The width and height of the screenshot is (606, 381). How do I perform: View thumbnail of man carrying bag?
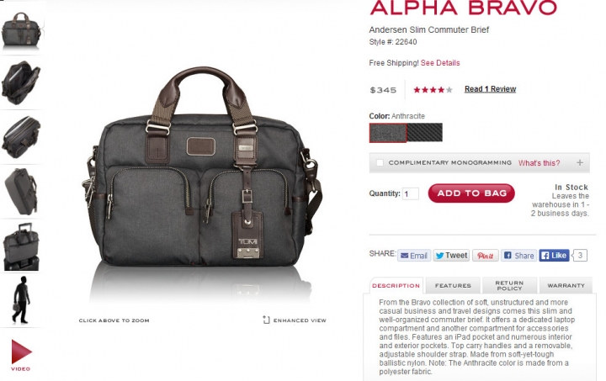click(21, 300)
